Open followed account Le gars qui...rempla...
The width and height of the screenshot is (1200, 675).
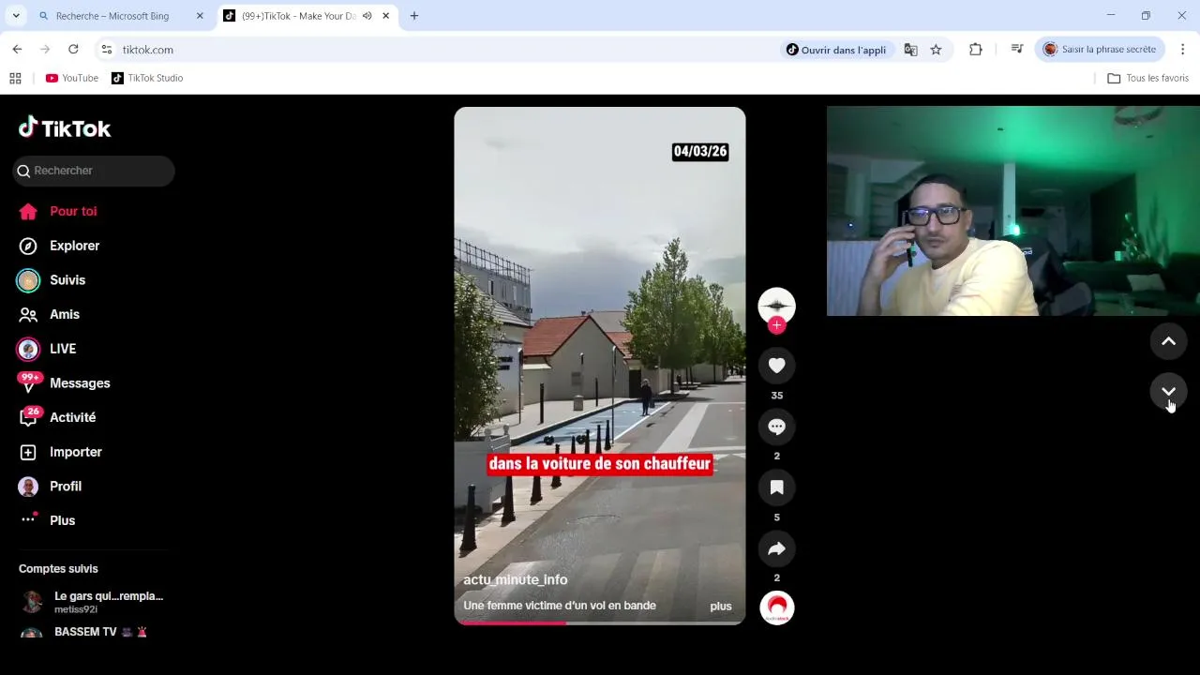94,602
